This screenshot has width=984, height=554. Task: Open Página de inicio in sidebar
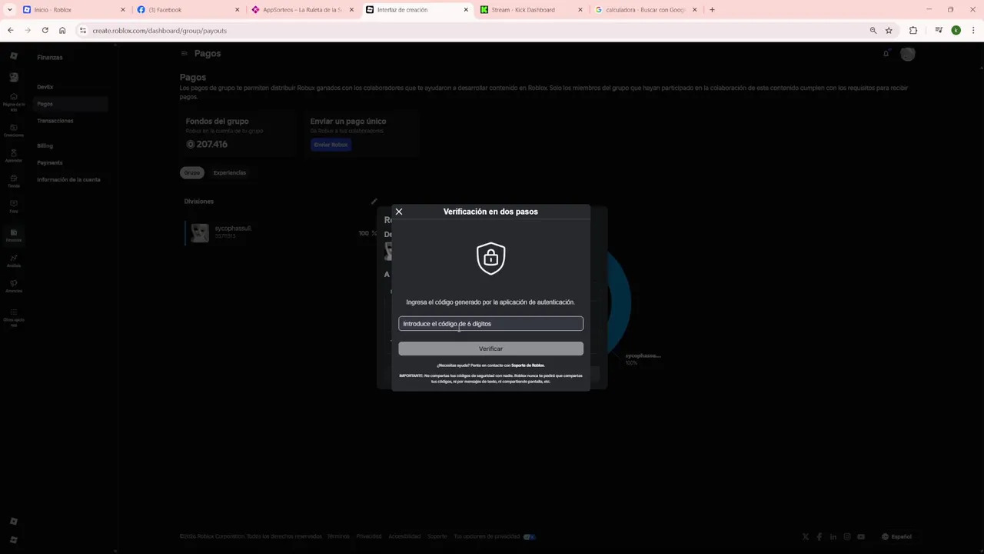coord(13,102)
